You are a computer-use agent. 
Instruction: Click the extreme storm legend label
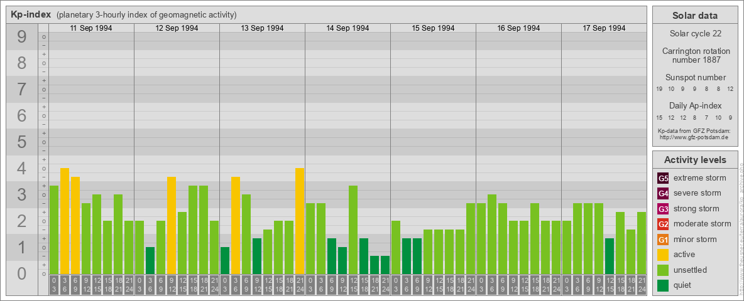pyautogui.click(x=700, y=178)
